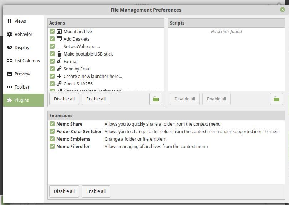Click the Nemo Emblems name text
This screenshot has height=205, width=289.
click(73, 139)
